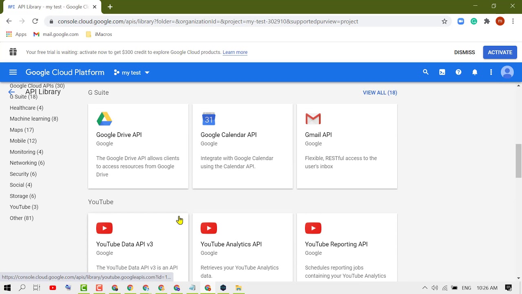This screenshot has width=522, height=294.
Task: Open the YouTube Reporting API title
Action: 336,244
